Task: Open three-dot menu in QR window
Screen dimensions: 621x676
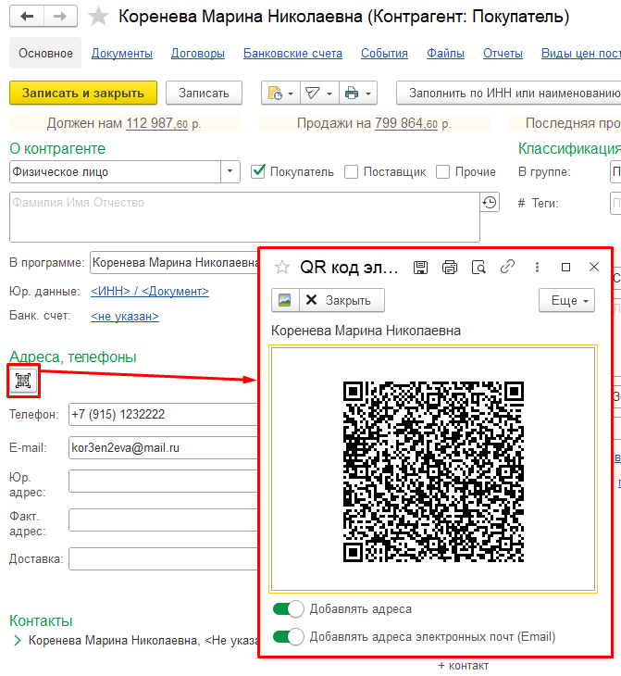Action: [x=537, y=268]
